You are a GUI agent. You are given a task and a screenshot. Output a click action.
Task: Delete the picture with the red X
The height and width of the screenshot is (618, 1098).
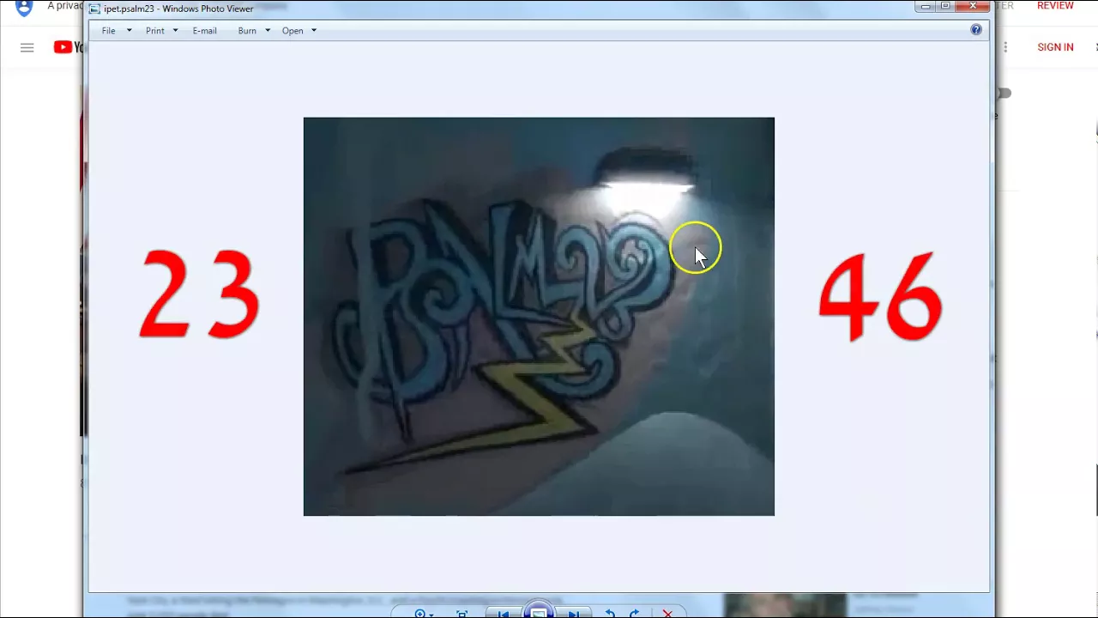[667, 613]
